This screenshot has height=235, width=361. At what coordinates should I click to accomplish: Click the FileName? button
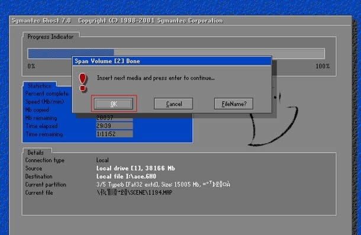(x=234, y=104)
